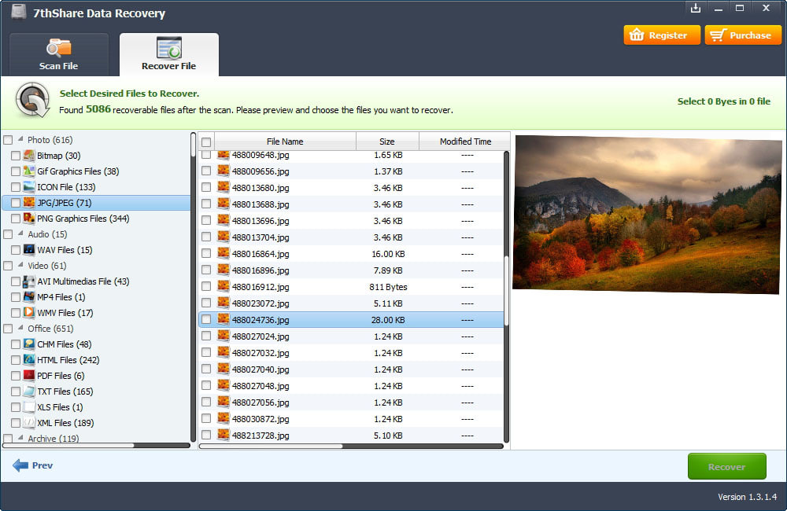The width and height of the screenshot is (787, 511).
Task: Collapse the Archive (119) tree node
Action: click(x=20, y=437)
